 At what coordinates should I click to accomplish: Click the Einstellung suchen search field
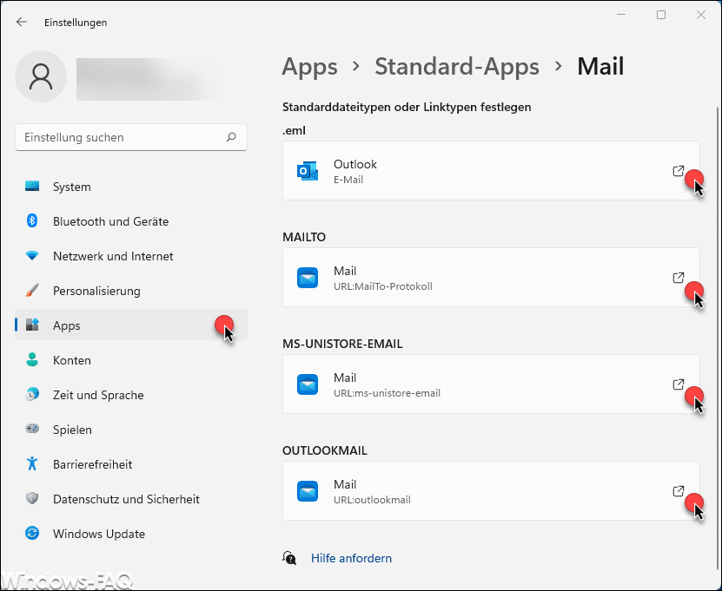pos(122,137)
